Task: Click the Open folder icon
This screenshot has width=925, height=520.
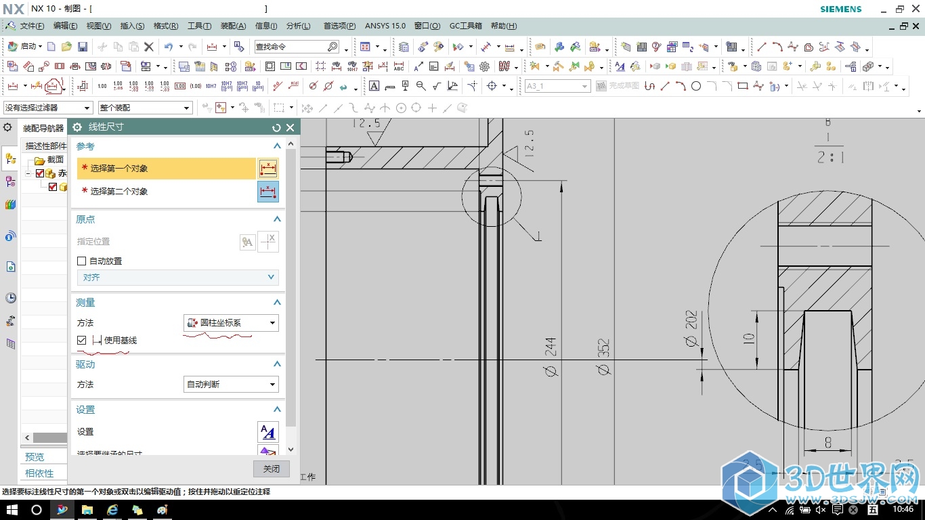Action: (x=66, y=47)
